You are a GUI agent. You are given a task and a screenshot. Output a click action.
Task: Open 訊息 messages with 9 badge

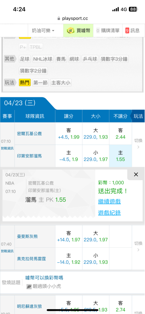(x=132, y=31)
